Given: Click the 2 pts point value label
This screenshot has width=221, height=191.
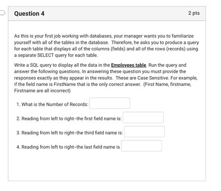Looking at the screenshot, I should (194, 13).
